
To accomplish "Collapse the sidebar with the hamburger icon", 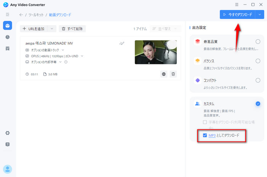I will pyautogui.click(x=8, y=14).
